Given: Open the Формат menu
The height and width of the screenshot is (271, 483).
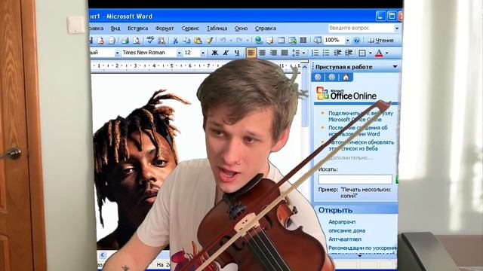Looking at the screenshot, I should click(x=165, y=29).
